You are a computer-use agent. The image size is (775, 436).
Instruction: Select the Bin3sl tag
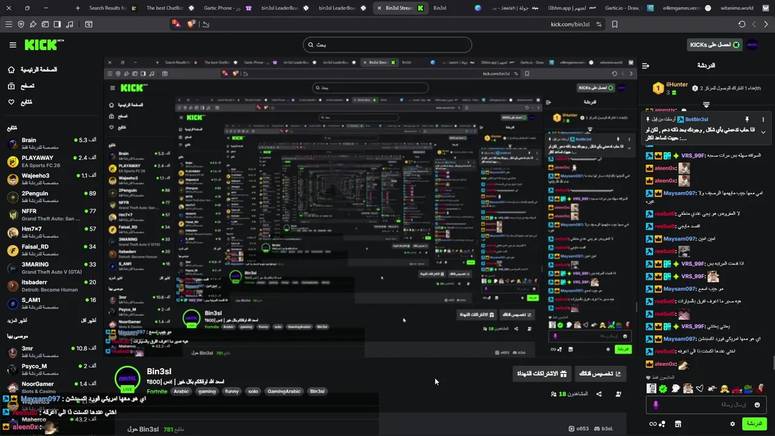[317, 391]
